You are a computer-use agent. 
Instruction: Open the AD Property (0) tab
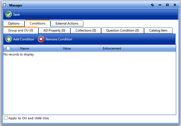pyautogui.click(x=54, y=30)
